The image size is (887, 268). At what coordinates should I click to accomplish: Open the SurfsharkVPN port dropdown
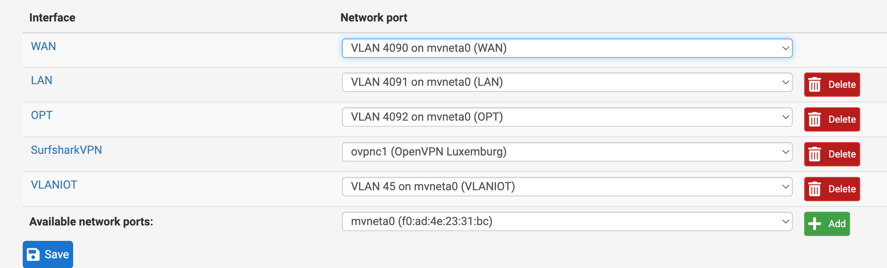click(x=567, y=152)
